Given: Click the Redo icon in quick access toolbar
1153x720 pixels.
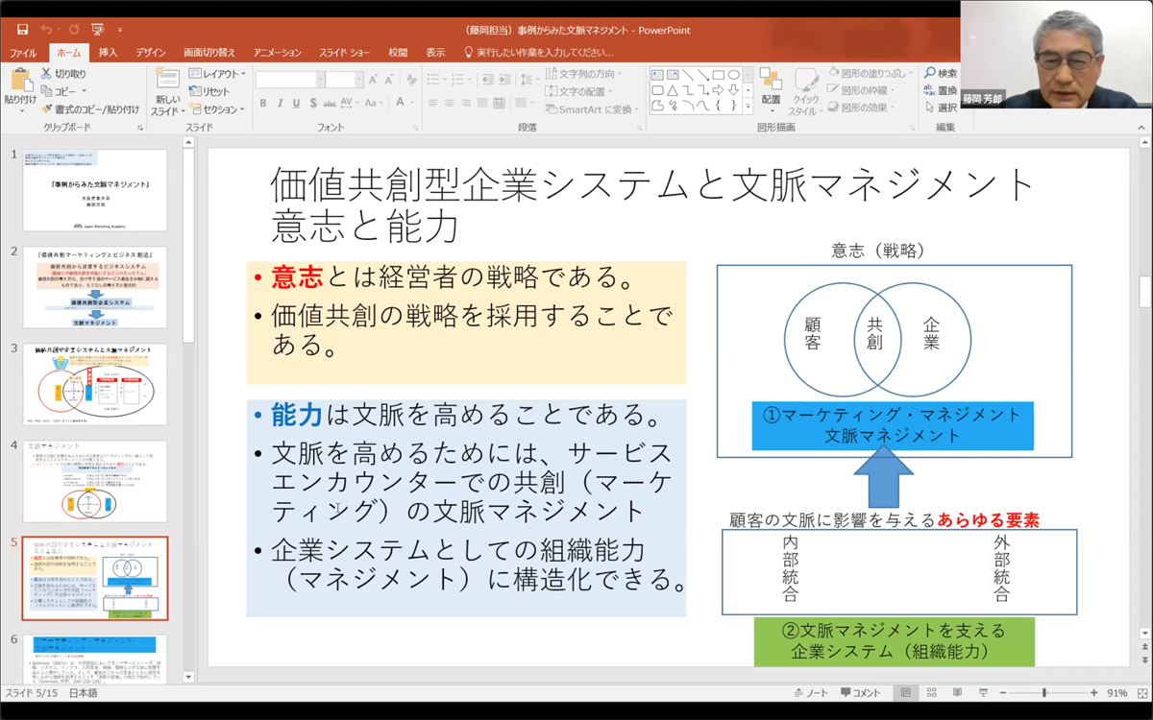Looking at the screenshot, I should tap(73, 30).
